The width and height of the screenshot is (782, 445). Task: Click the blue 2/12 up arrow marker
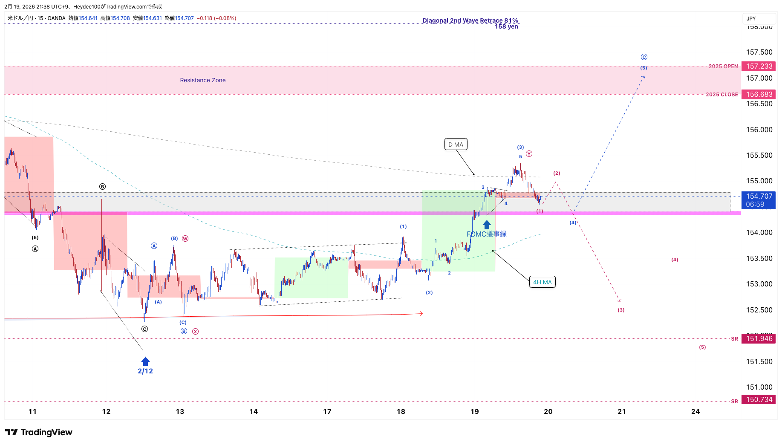click(x=145, y=361)
